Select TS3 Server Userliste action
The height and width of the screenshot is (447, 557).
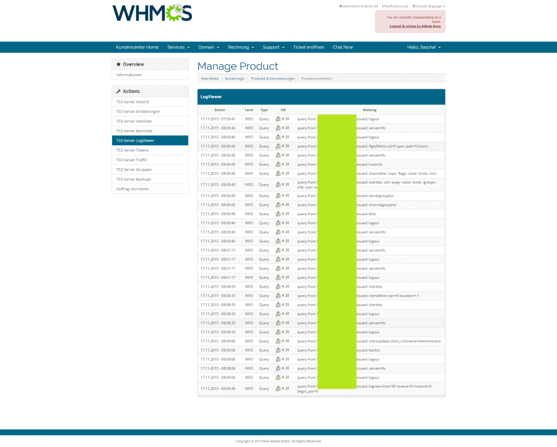point(133,121)
